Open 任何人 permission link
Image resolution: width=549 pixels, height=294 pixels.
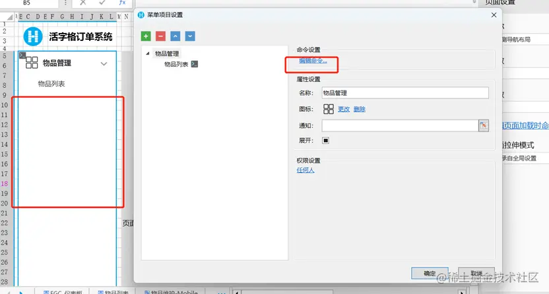[306, 170]
